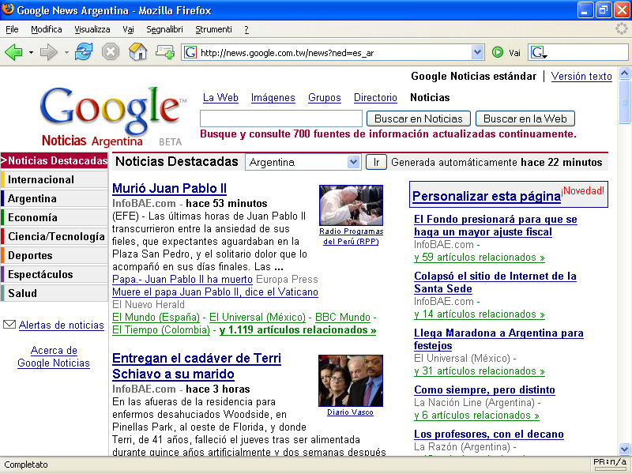Screen dimensions: 632x474
Task: Click the Firefox icon in the title bar
Action: 8,9
